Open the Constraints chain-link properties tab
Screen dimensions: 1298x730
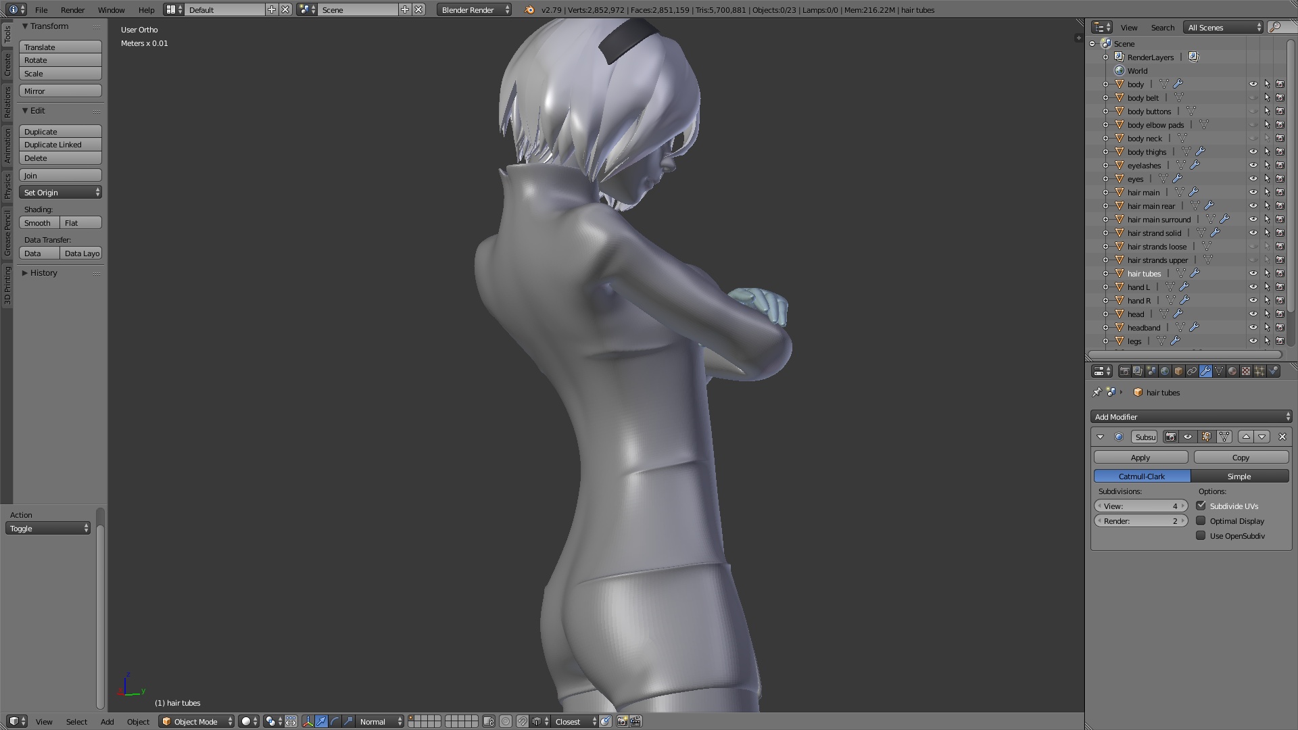tap(1192, 371)
